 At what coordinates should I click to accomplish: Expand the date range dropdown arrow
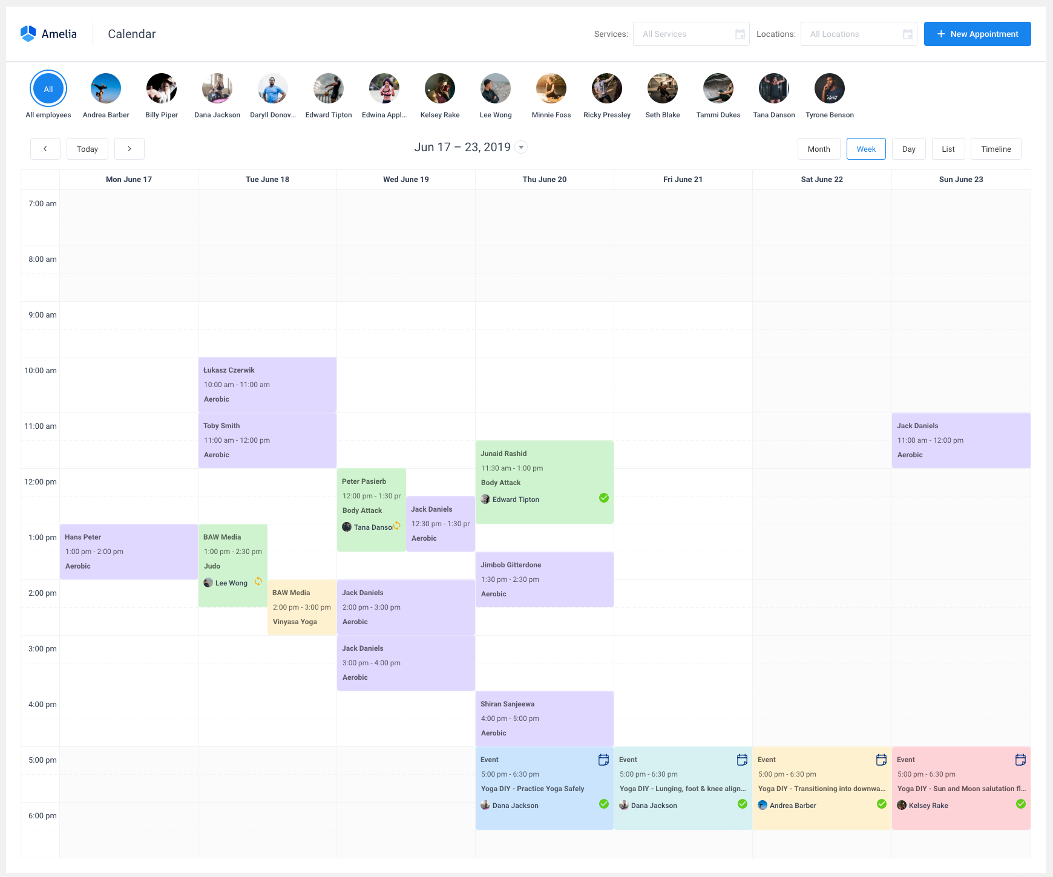tap(521, 147)
